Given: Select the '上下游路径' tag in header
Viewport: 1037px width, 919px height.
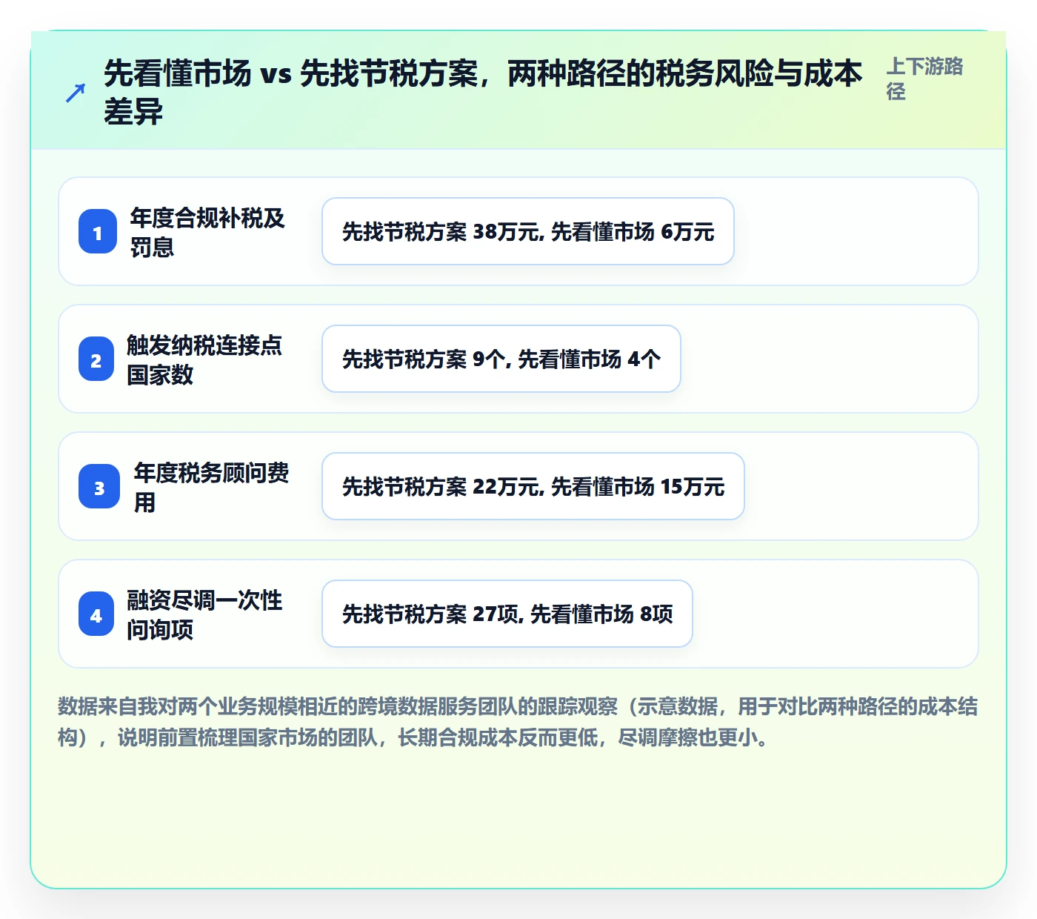Looking at the screenshot, I should pos(924,79).
